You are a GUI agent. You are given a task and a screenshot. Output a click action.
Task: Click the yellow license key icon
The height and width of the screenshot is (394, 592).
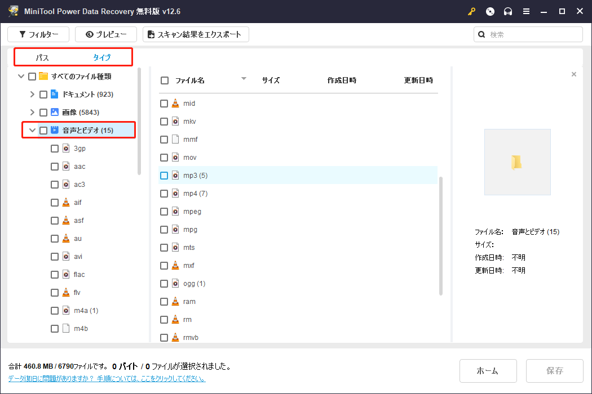coord(471,11)
